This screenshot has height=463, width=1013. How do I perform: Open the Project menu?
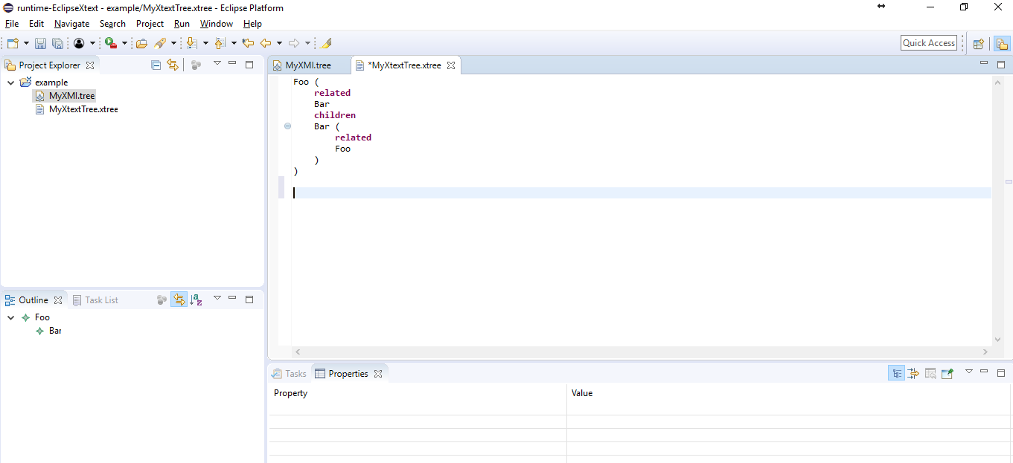tap(150, 24)
